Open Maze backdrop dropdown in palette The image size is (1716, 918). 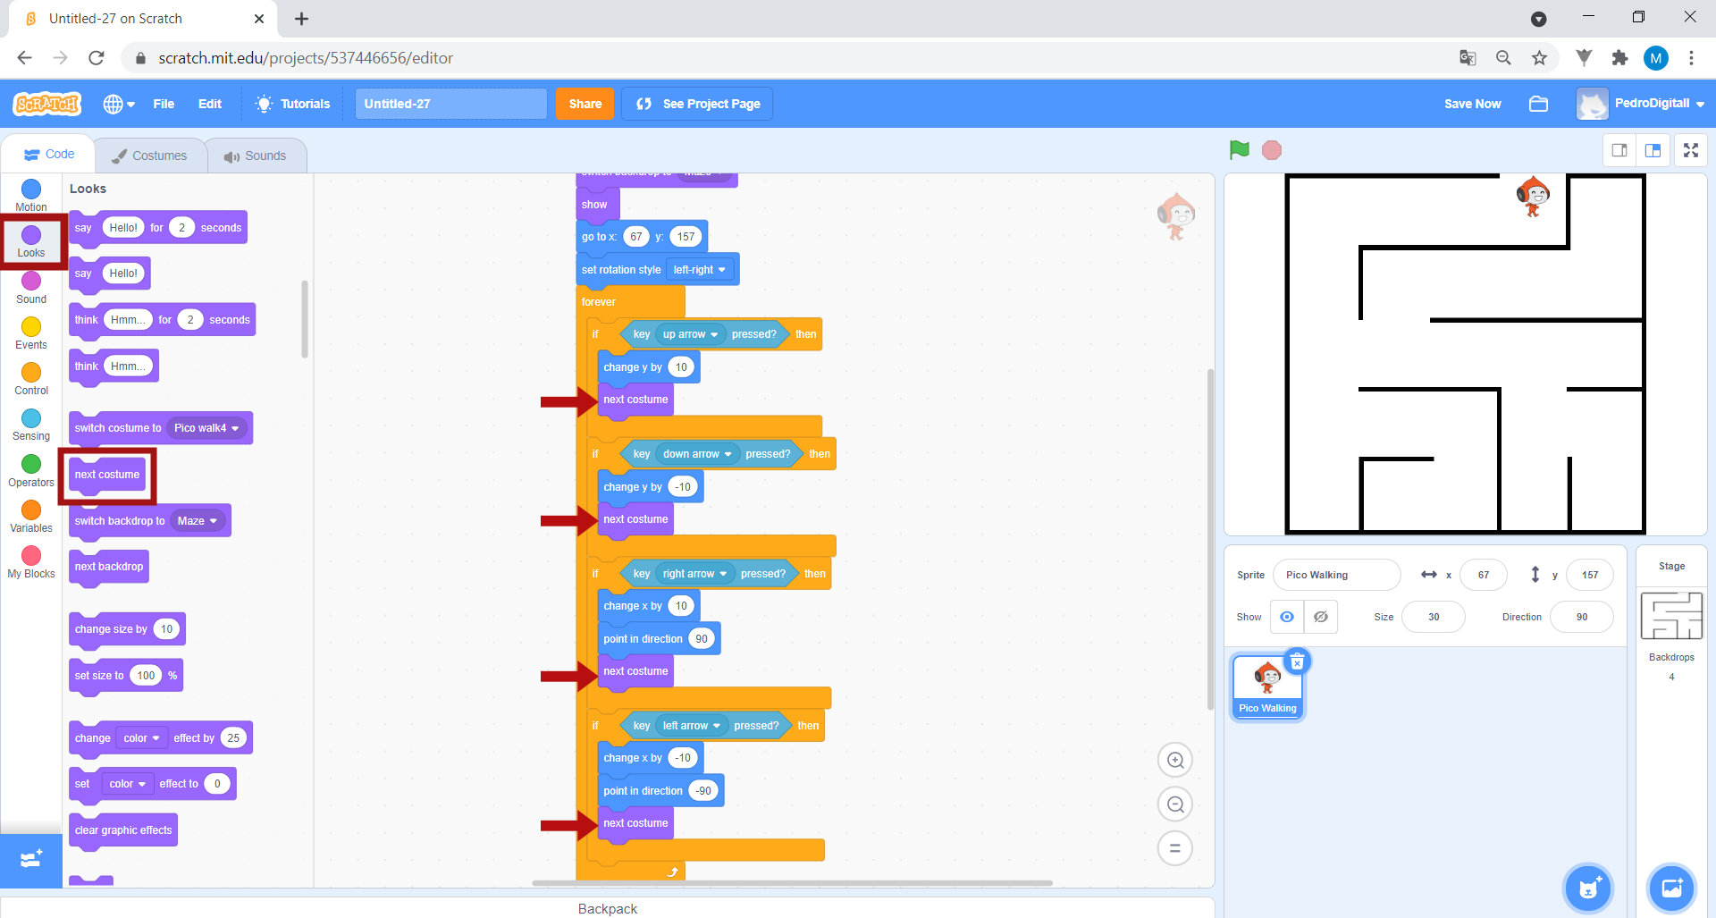197,521
